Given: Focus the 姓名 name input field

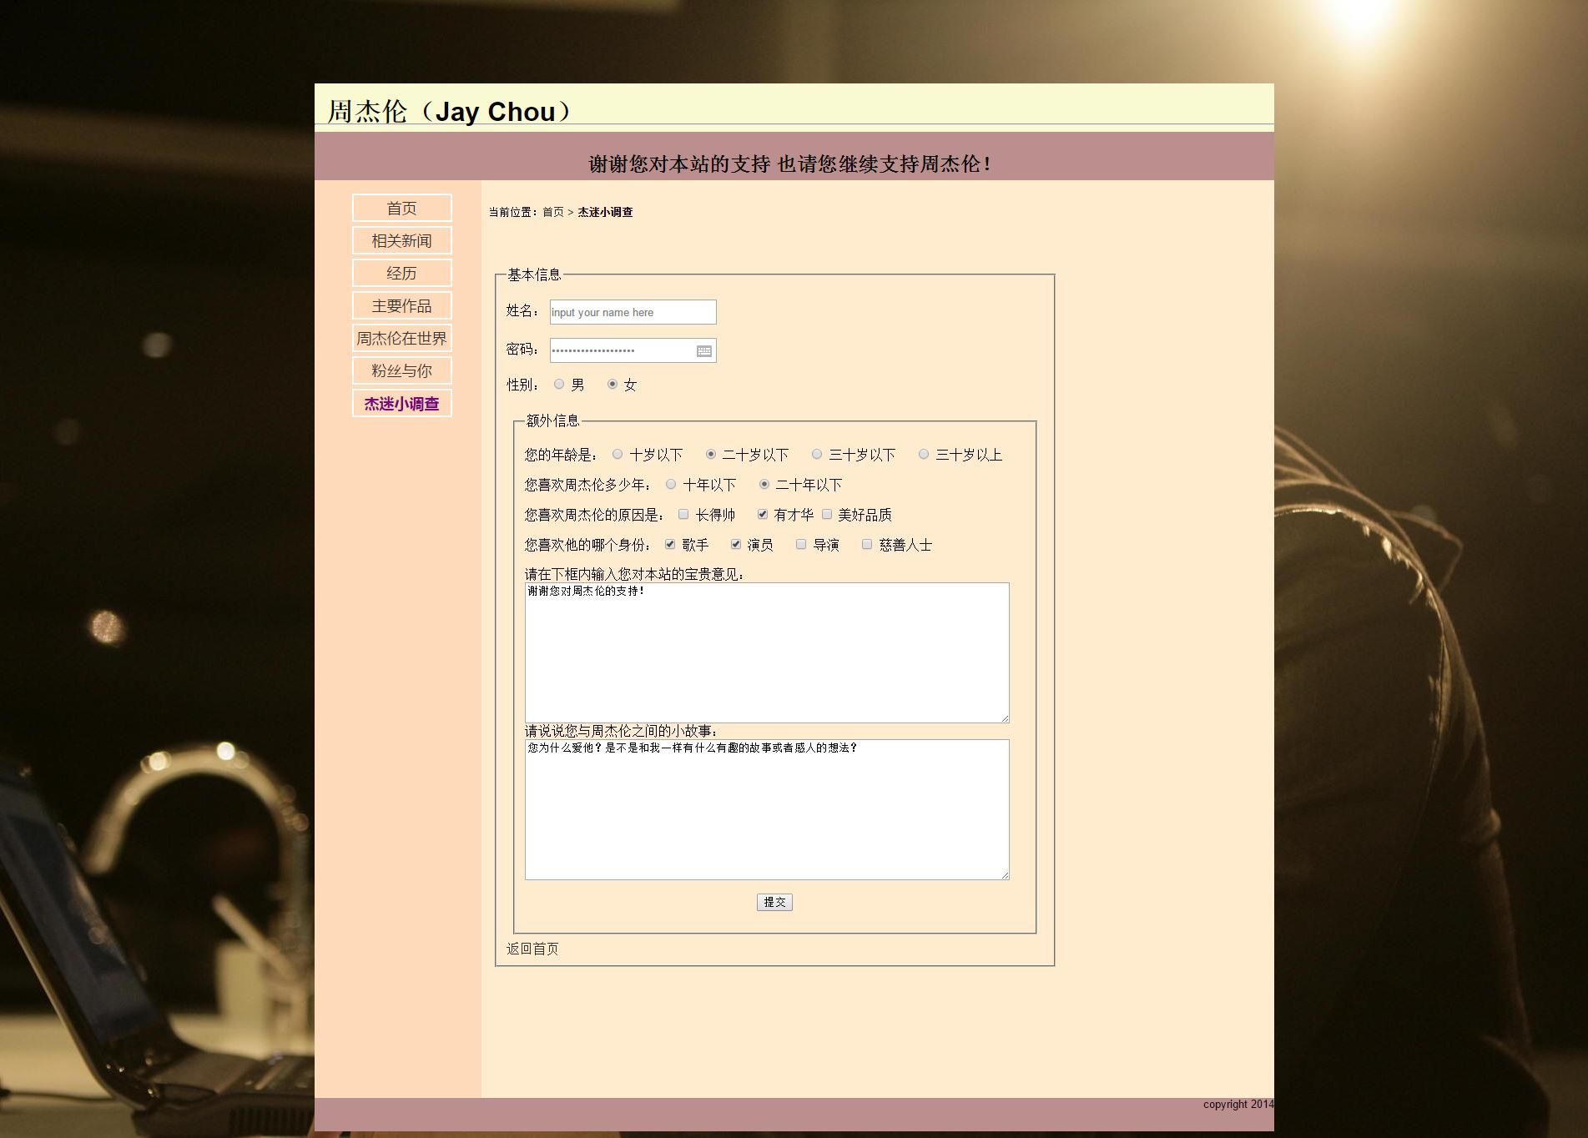Looking at the screenshot, I should [x=632, y=313].
